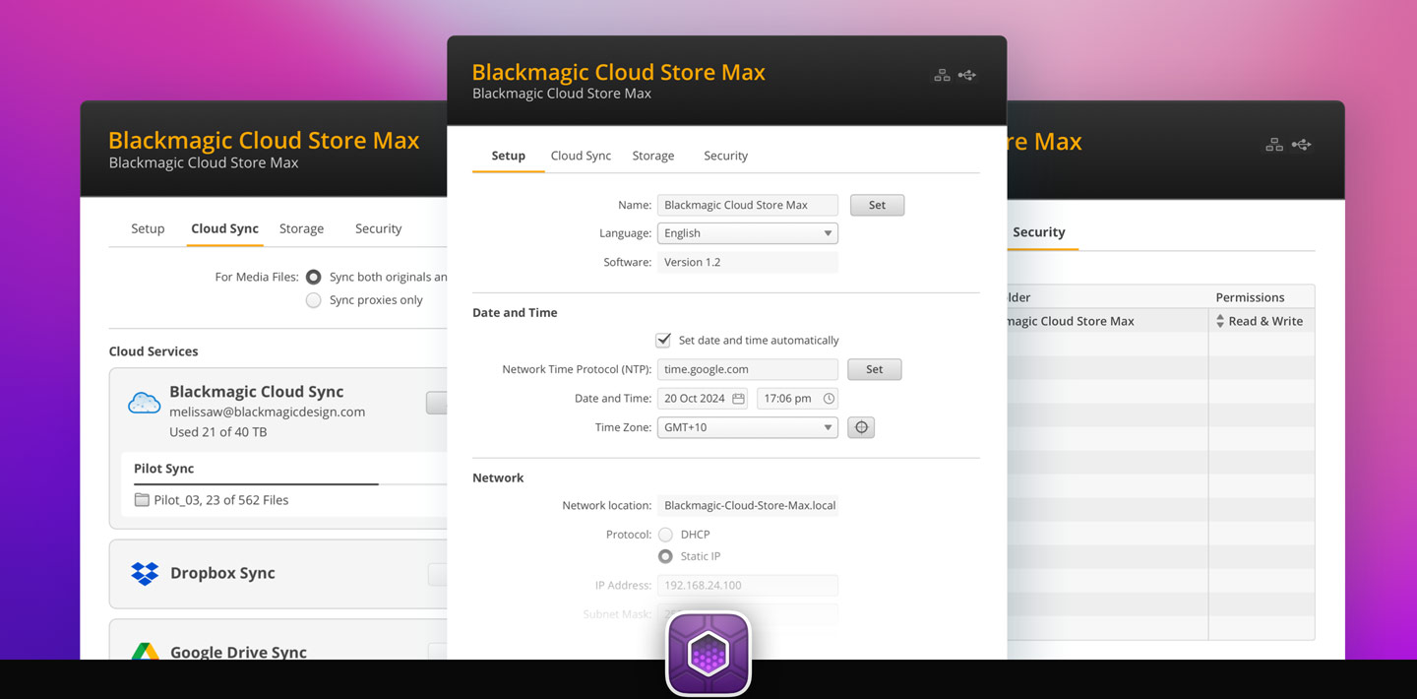Viewport: 1417px width, 699px height.
Task: Open the Read & Write permissions selector
Action: point(1263,320)
